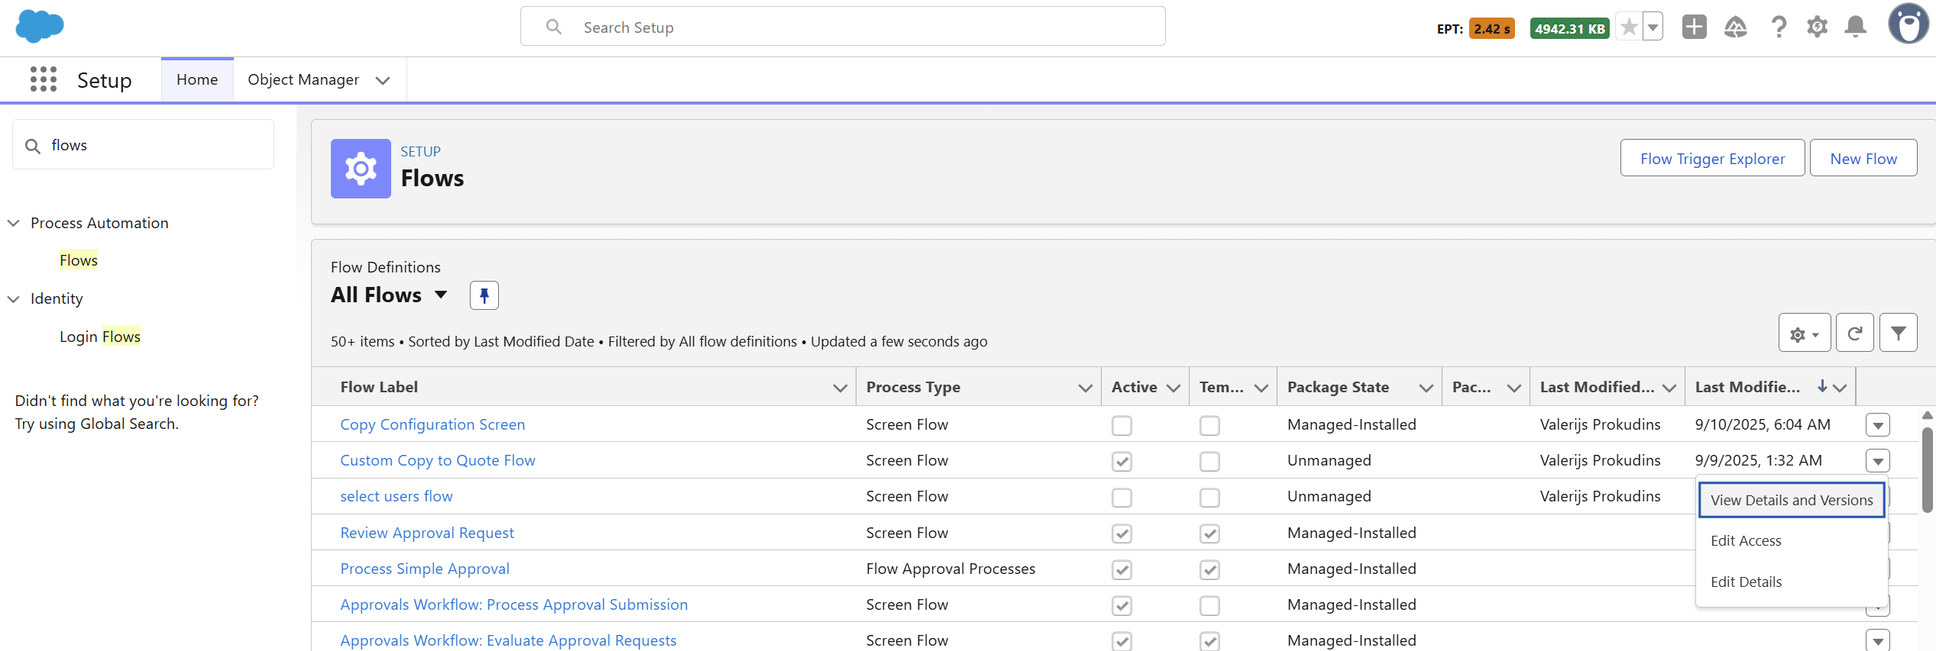Sort by Last Modified Date arrow
1936x651 pixels.
point(1822,387)
